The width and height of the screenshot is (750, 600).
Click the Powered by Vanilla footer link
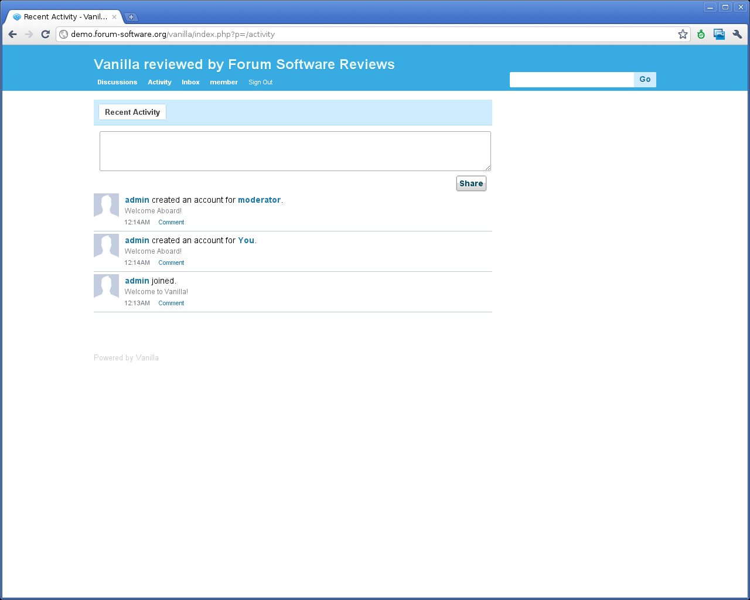126,357
